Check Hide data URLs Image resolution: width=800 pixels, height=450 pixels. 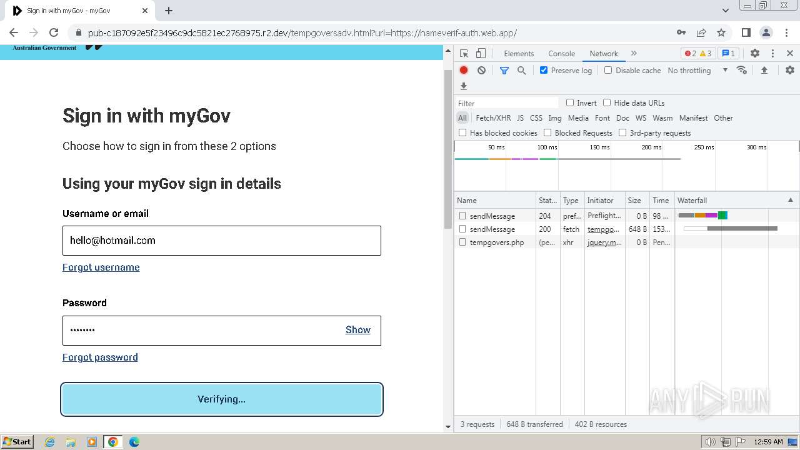click(607, 103)
